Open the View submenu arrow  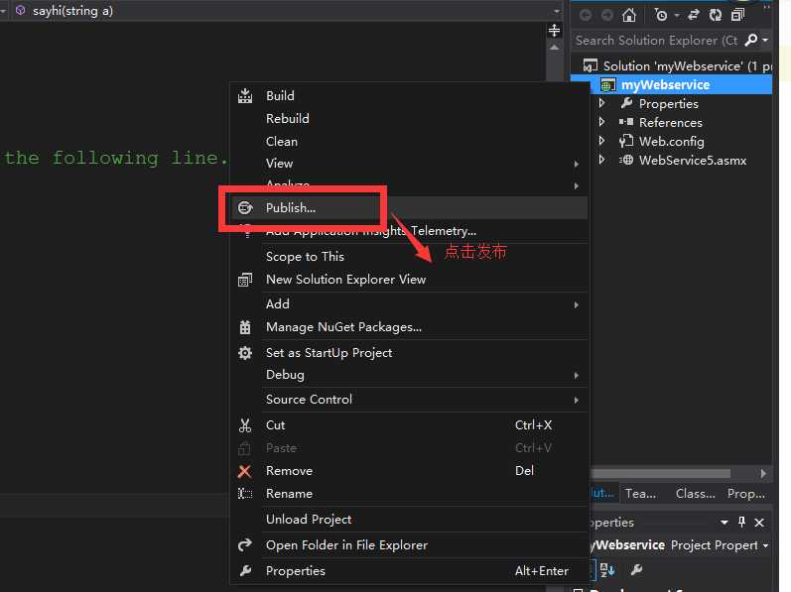tap(576, 164)
